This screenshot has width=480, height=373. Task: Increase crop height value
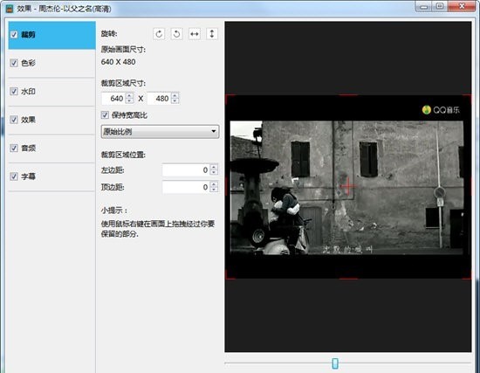(175, 95)
